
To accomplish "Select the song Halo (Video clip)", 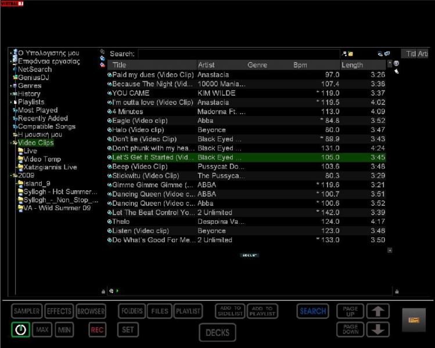I will click(x=246, y=130).
